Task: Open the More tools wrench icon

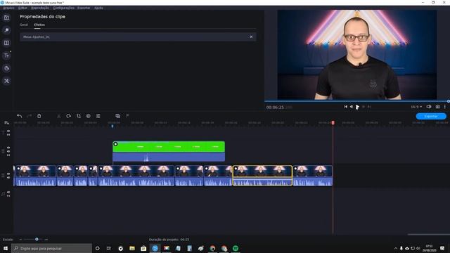Action: click(6, 81)
